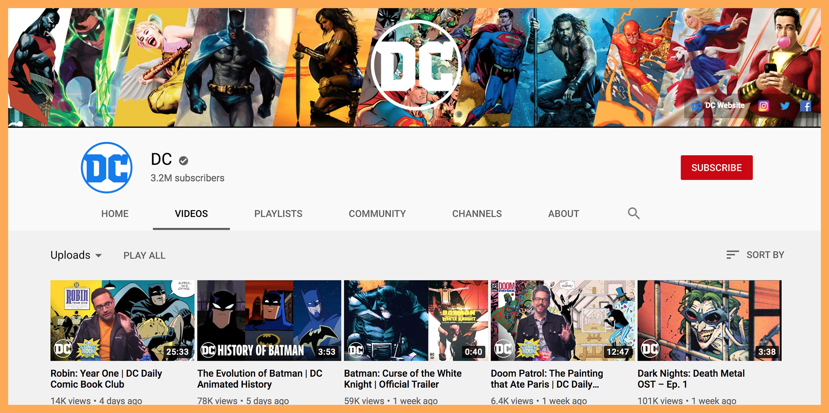Image resolution: width=829 pixels, height=413 pixels.
Task: Open DC Facebook link in banner
Action: pyautogui.click(x=805, y=106)
